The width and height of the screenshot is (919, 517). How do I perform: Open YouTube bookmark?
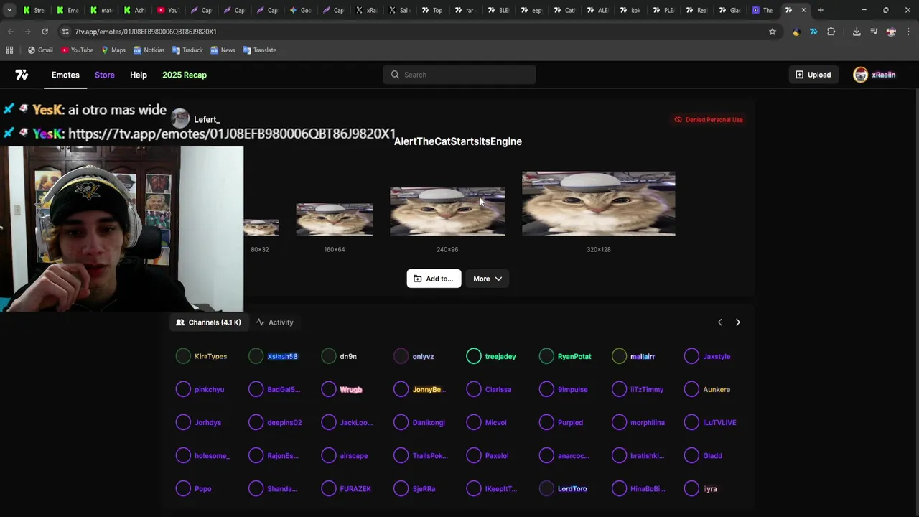(77, 50)
